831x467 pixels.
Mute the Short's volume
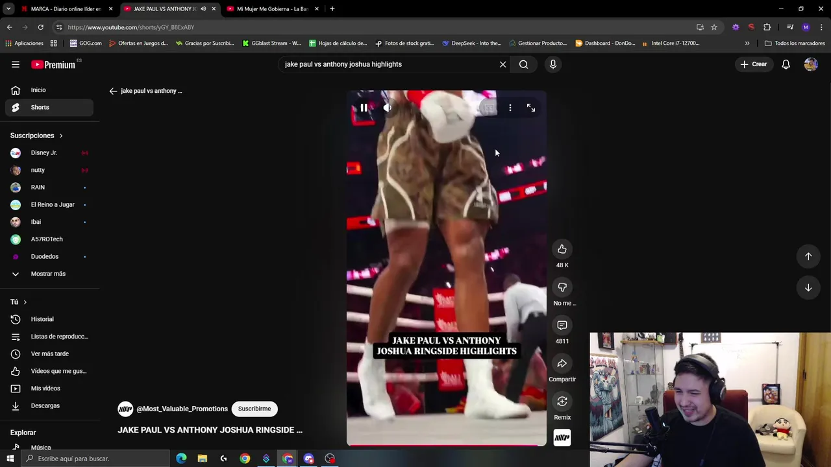388,108
